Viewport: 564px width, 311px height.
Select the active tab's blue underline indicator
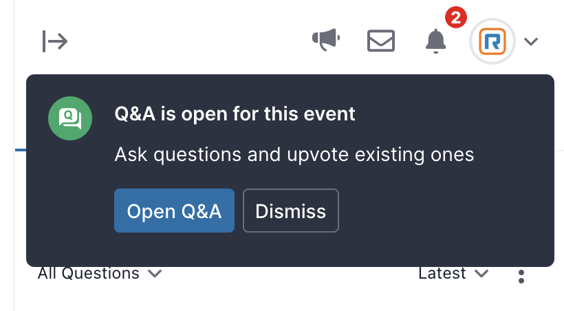pyautogui.click(x=21, y=150)
